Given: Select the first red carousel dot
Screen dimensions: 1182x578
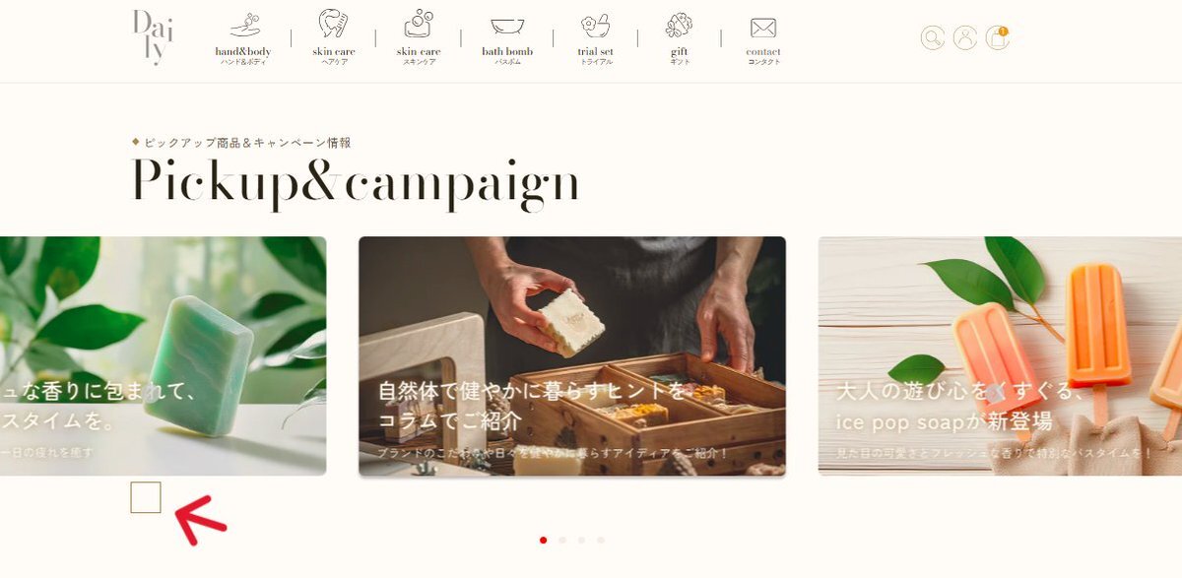Looking at the screenshot, I should pyautogui.click(x=544, y=540).
